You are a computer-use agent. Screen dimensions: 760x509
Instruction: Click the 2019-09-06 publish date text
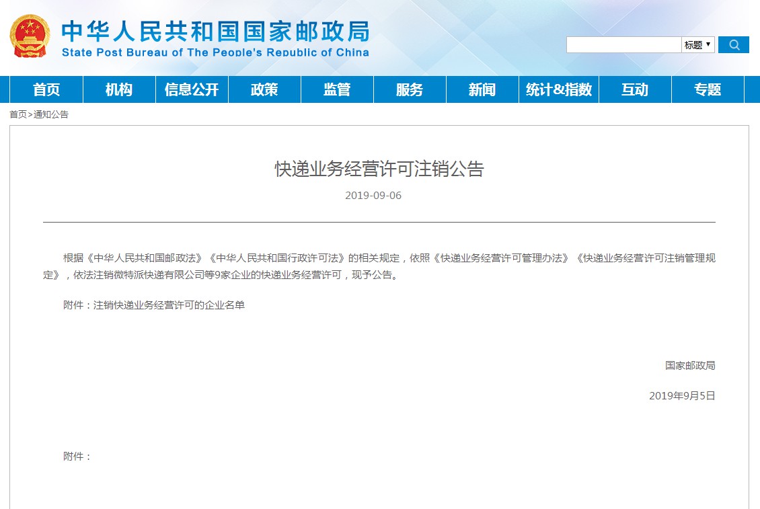pos(373,196)
